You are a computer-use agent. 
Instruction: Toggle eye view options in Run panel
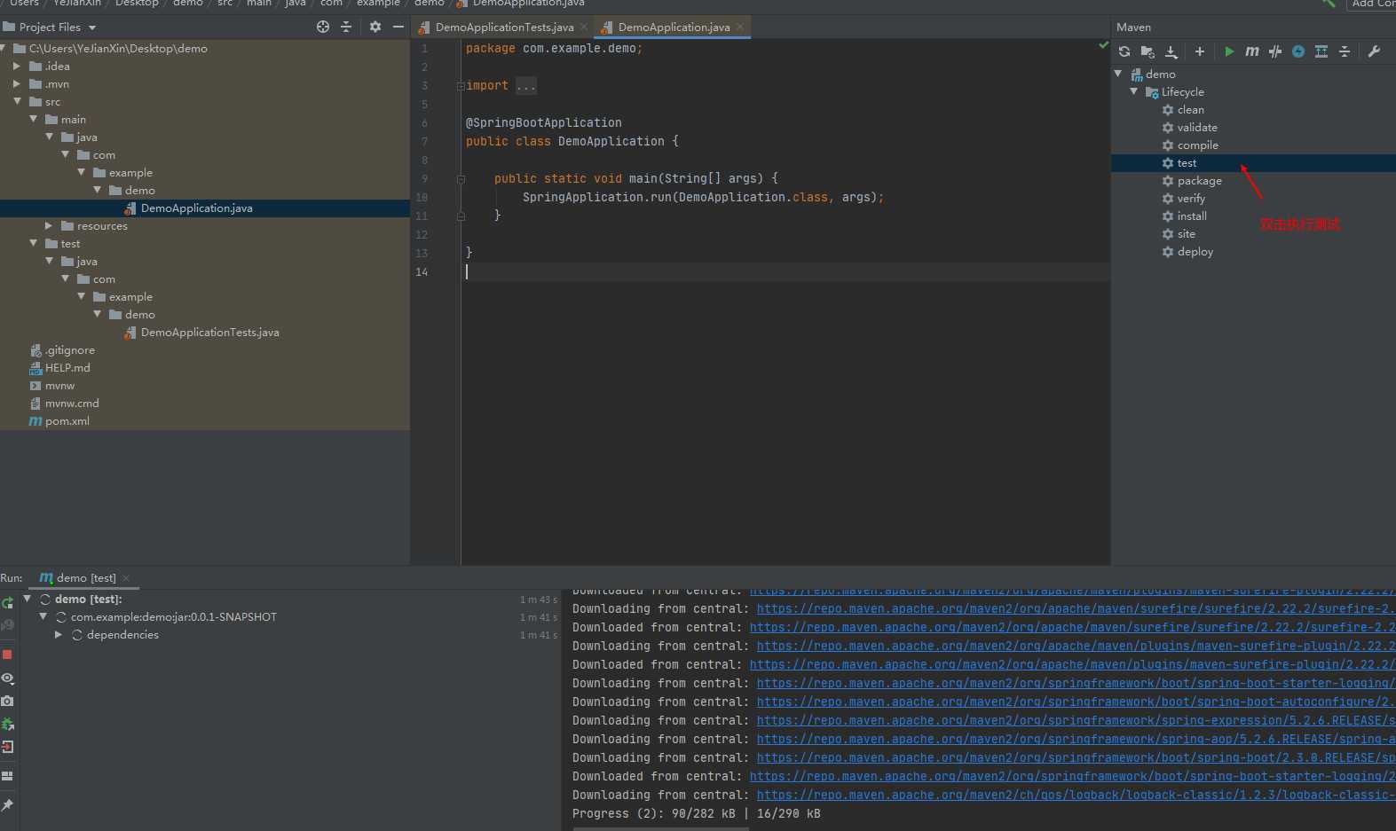click(x=8, y=678)
